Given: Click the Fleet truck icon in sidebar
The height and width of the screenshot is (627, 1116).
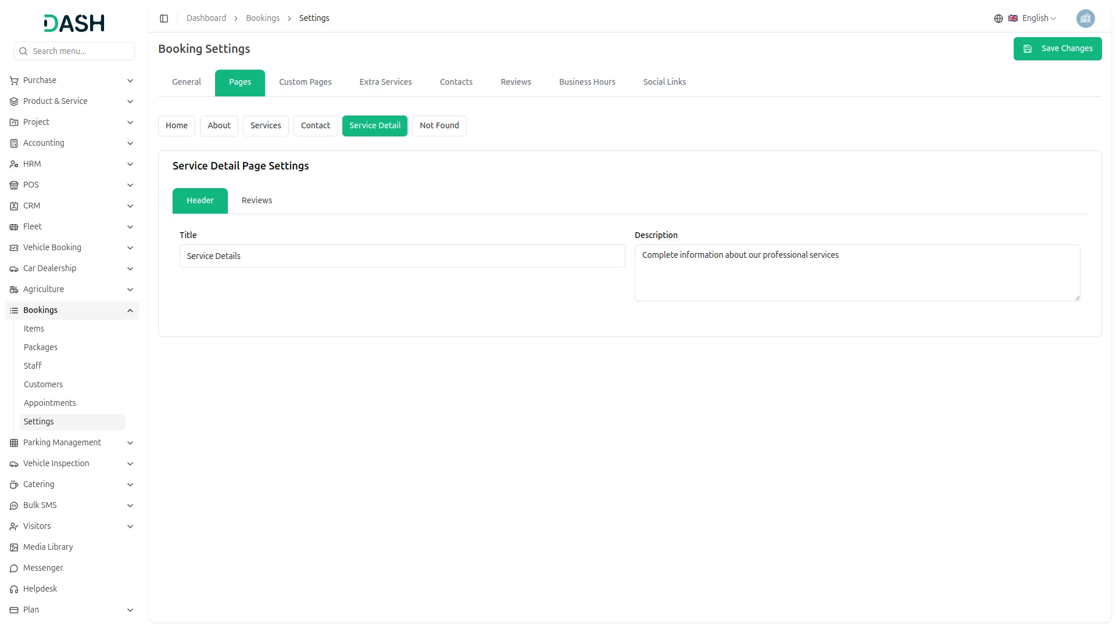Looking at the screenshot, I should [14, 227].
